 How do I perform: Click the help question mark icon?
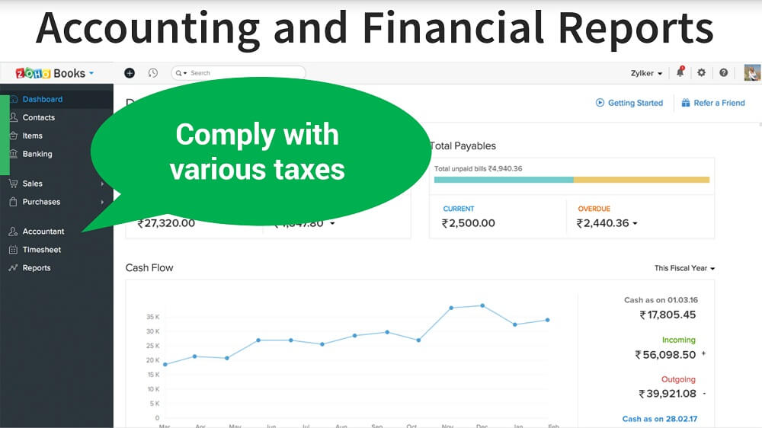(x=724, y=73)
